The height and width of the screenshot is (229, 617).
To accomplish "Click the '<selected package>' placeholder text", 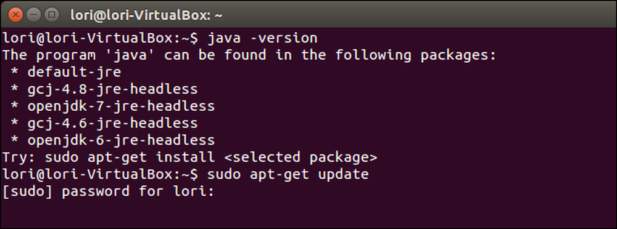I will point(300,158).
